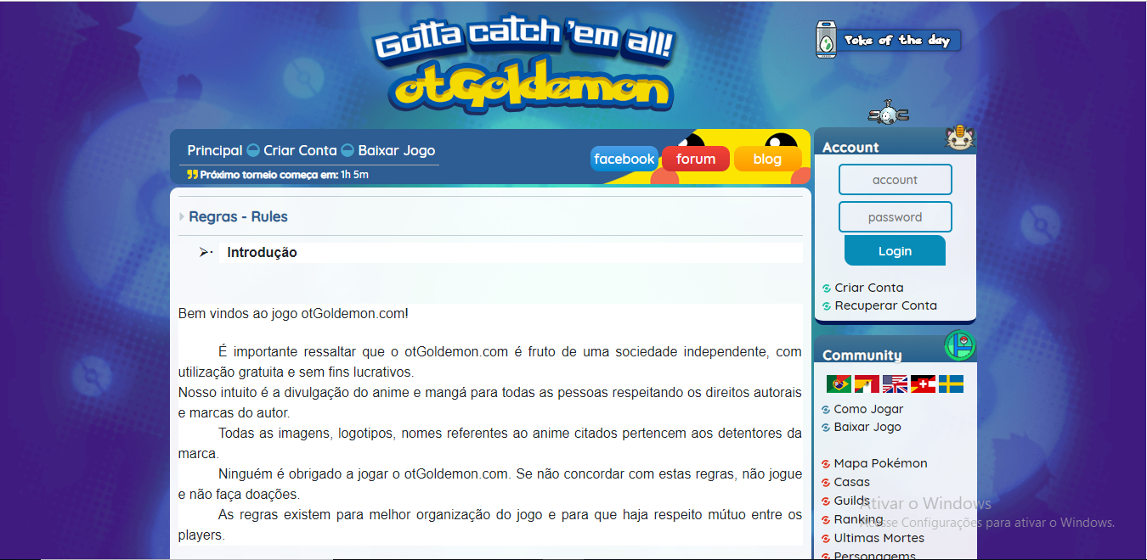Click the orange blog button
This screenshot has width=1147, height=560.
[767, 159]
